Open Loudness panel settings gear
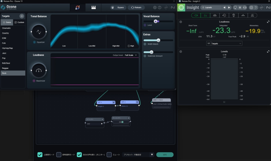The height and width of the screenshot is (161, 271). [180, 22]
